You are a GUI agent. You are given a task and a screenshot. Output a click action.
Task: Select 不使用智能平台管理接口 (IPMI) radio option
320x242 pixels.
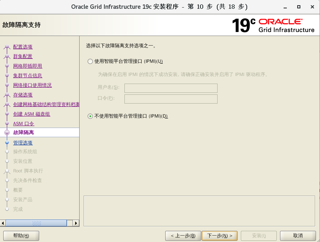pyautogui.click(x=90, y=116)
